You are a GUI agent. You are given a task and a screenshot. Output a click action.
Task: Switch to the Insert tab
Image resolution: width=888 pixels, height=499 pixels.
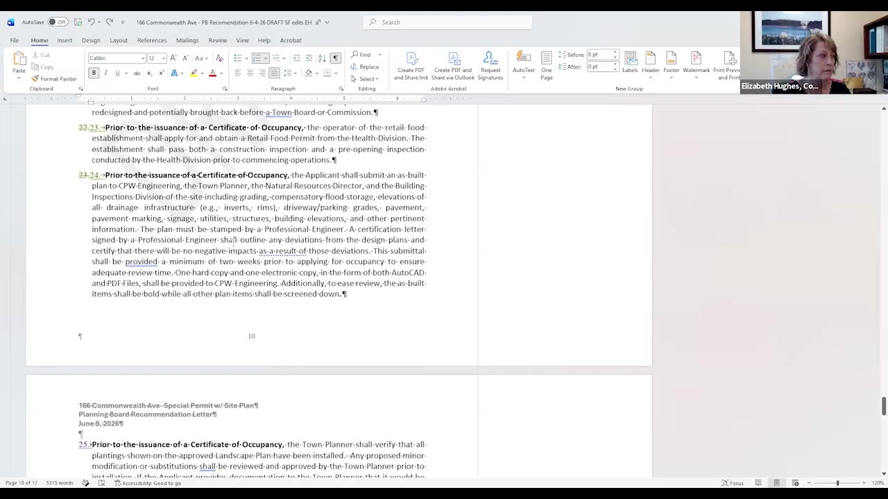pos(65,40)
